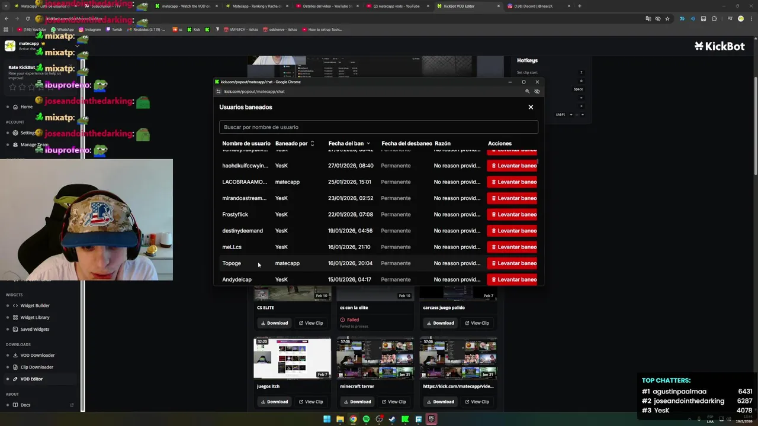758x426 pixels.
Task: Click zoom icon in popout chat address bar
Action: 527,92
